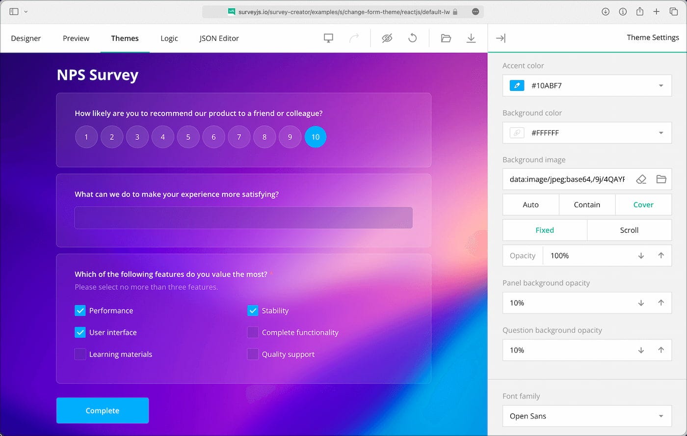Clear the background image with the eraser icon
This screenshot has height=436, width=687.
click(641, 179)
